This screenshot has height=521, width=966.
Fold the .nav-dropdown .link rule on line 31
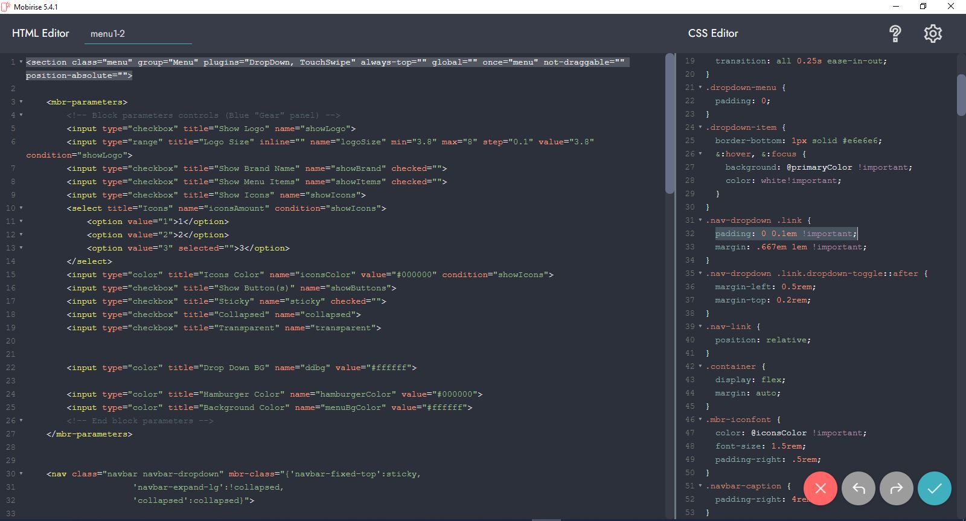pyautogui.click(x=700, y=220)
